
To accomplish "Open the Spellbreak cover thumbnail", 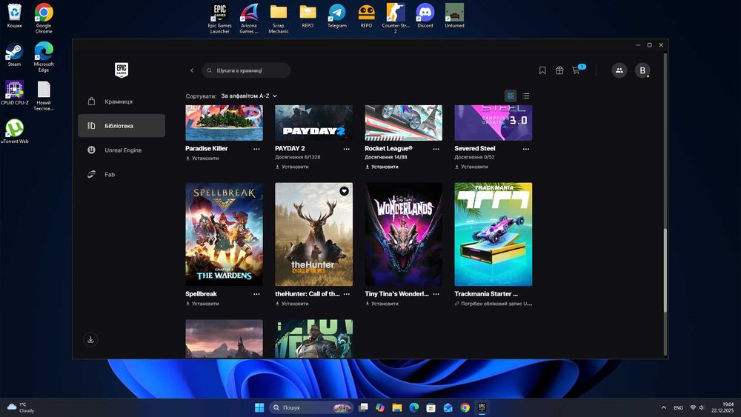I will [224, 234].
